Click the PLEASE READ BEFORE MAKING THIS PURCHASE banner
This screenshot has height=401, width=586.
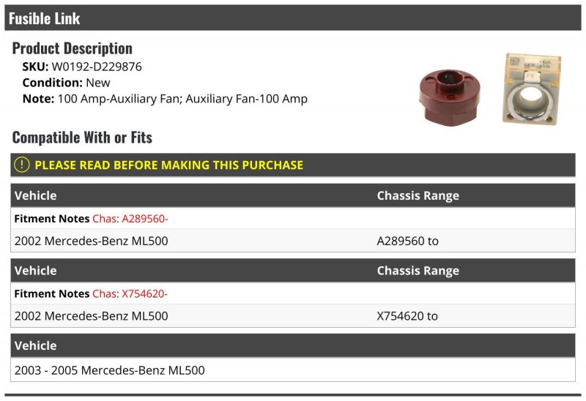pos(293,165)
